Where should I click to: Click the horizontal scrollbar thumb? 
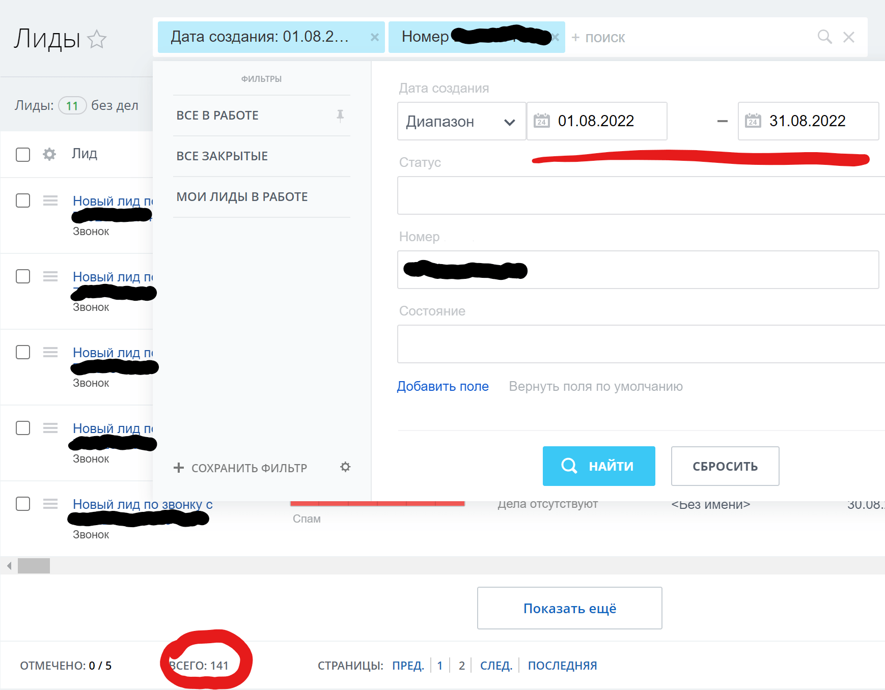[x=34, y=566]
